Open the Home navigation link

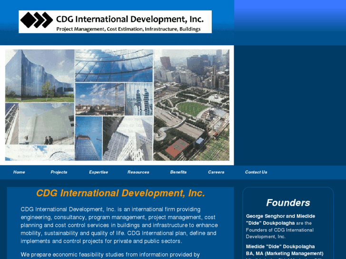[x=19, y=172]
